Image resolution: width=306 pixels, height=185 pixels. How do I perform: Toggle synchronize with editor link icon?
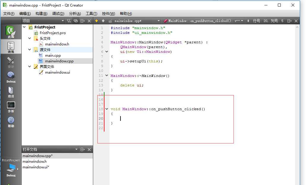point(76,21)
